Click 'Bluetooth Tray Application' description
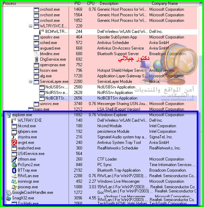 [x=119, y=170]
